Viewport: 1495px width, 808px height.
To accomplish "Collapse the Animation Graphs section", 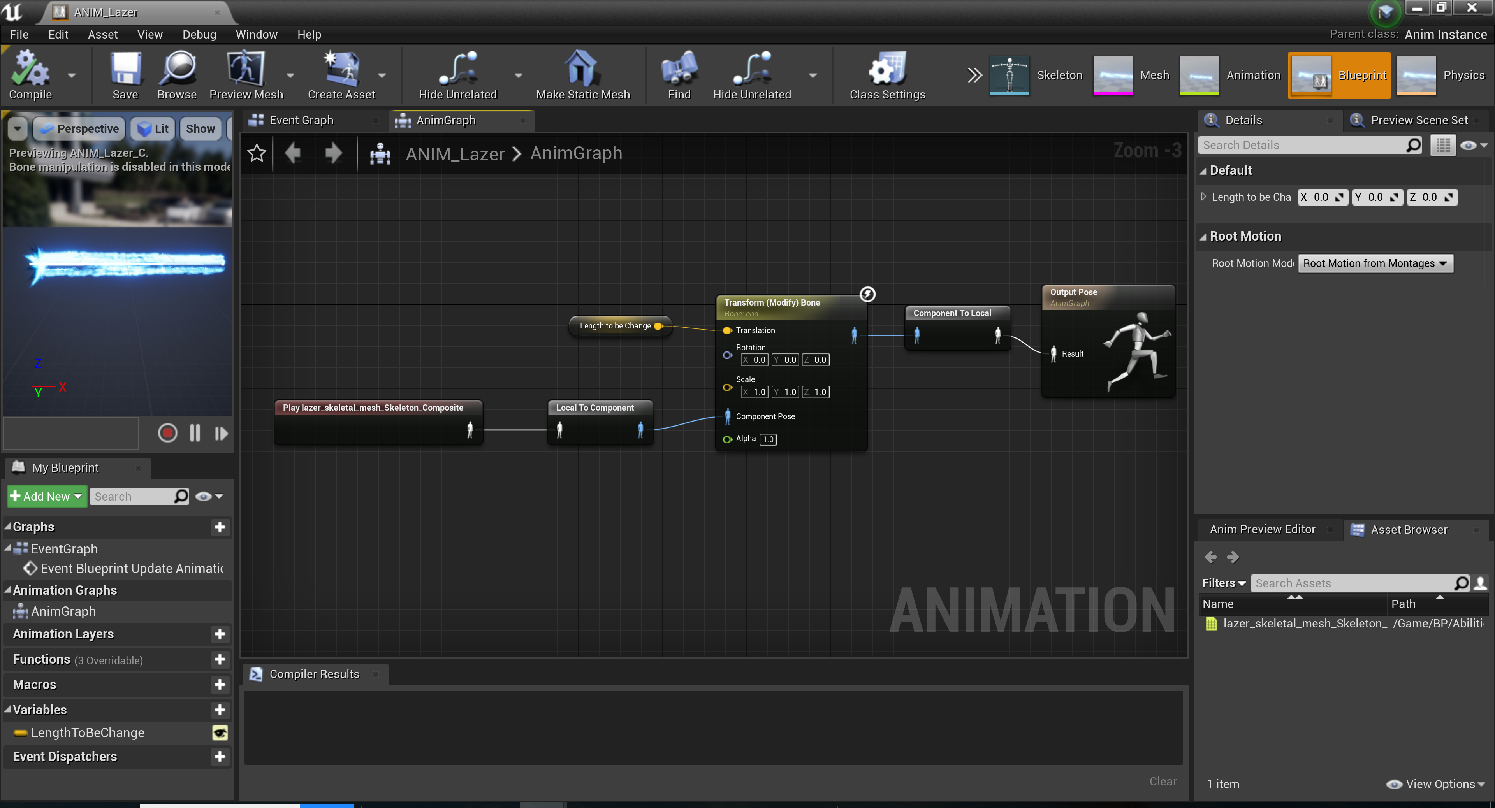I will (x=7, y=590).
